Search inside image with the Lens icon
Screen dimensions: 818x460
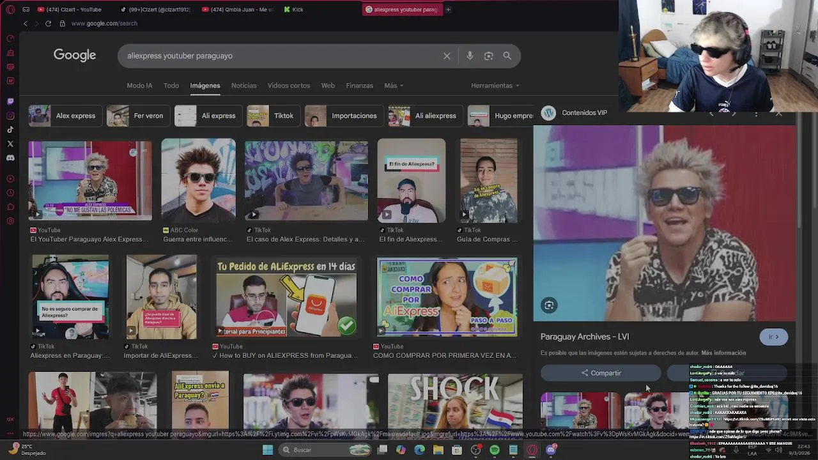tap(549, 305)
